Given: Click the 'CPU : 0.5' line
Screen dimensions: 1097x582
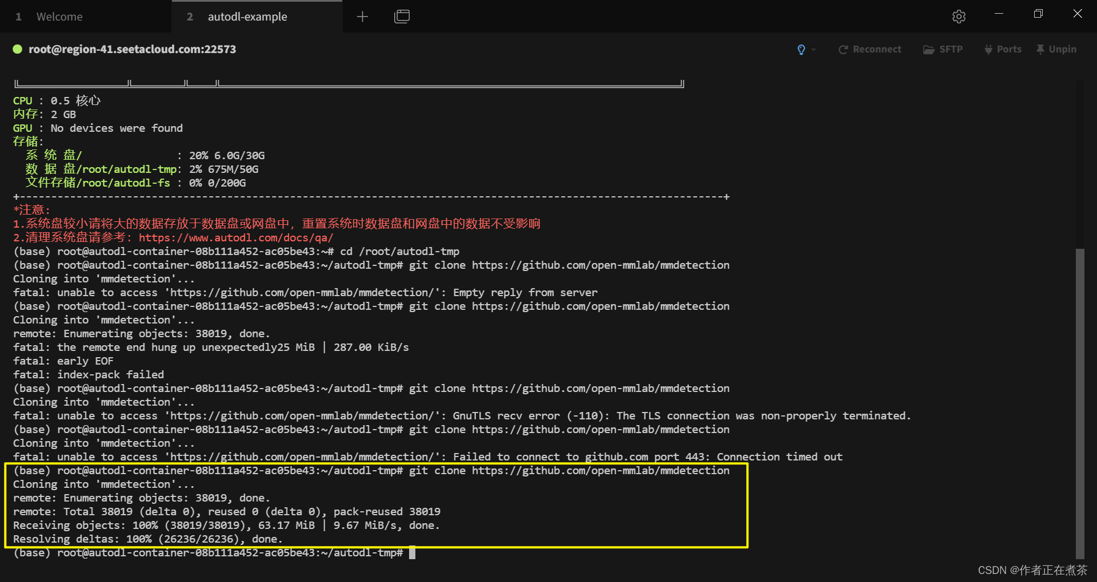Looking at the screenshot, I should coord(57,101).
